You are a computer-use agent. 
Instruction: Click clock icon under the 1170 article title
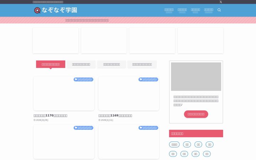tap(34, 120)
